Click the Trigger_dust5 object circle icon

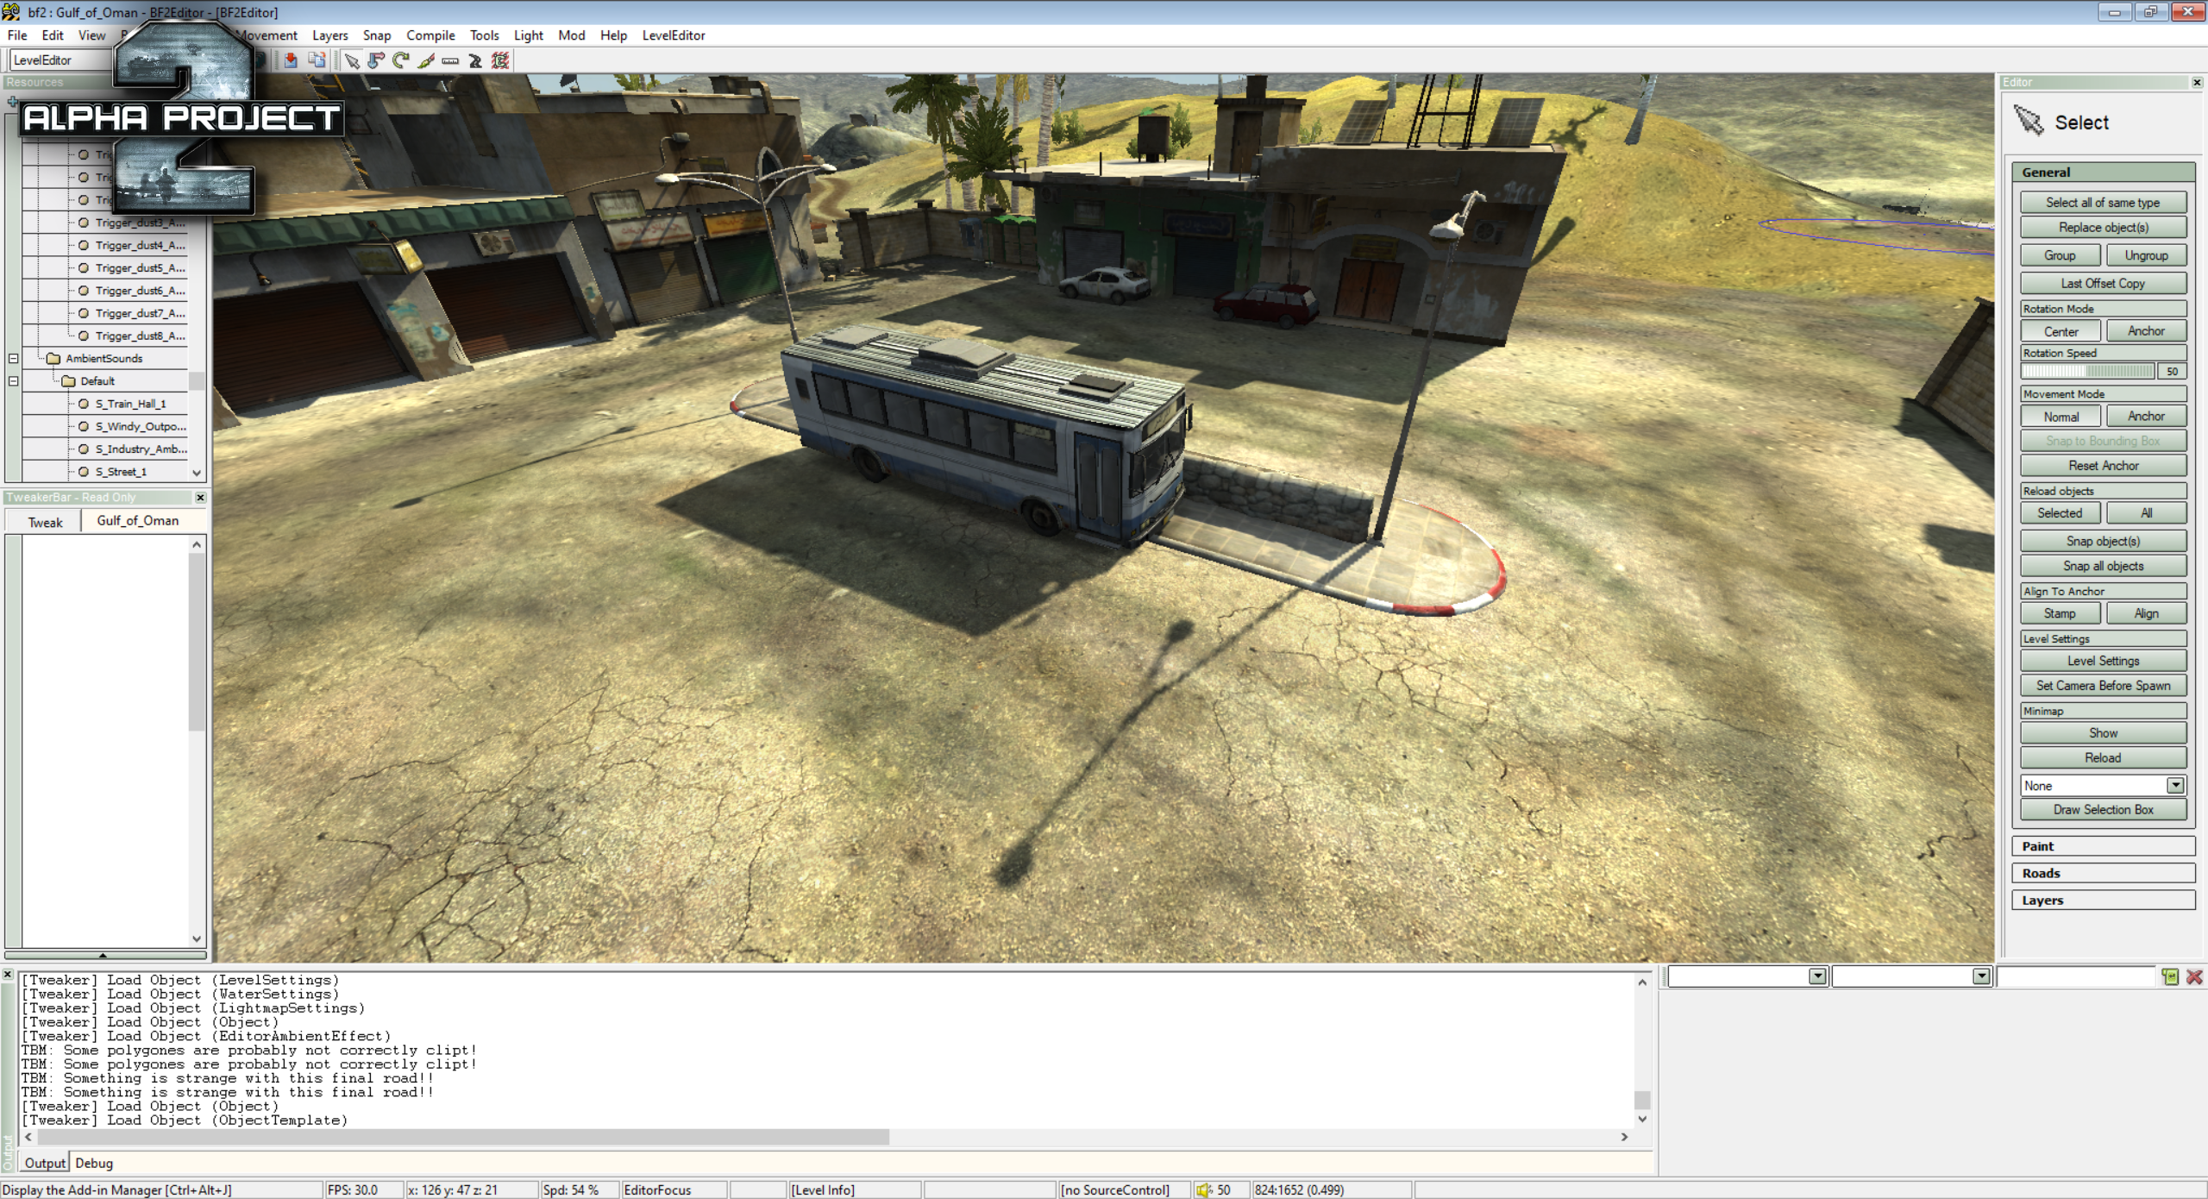[84, 268]
